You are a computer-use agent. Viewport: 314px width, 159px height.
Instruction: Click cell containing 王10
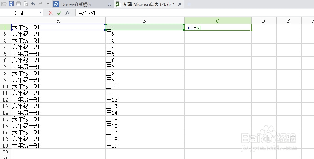pyautogui.click(x=145, y=86)
